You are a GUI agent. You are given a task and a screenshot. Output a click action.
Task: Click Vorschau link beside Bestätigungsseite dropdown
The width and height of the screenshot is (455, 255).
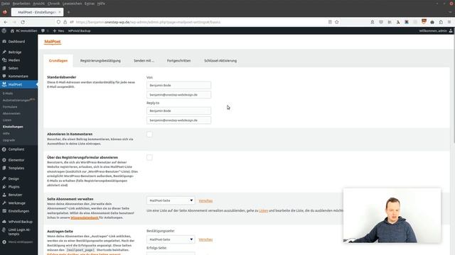pos(205,239)
